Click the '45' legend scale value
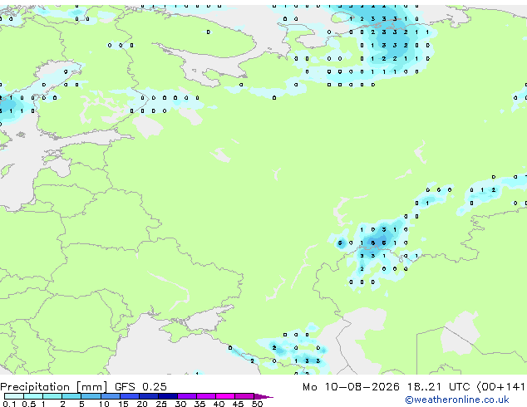This screenshot has width=527, height=407. pos(238,404)
